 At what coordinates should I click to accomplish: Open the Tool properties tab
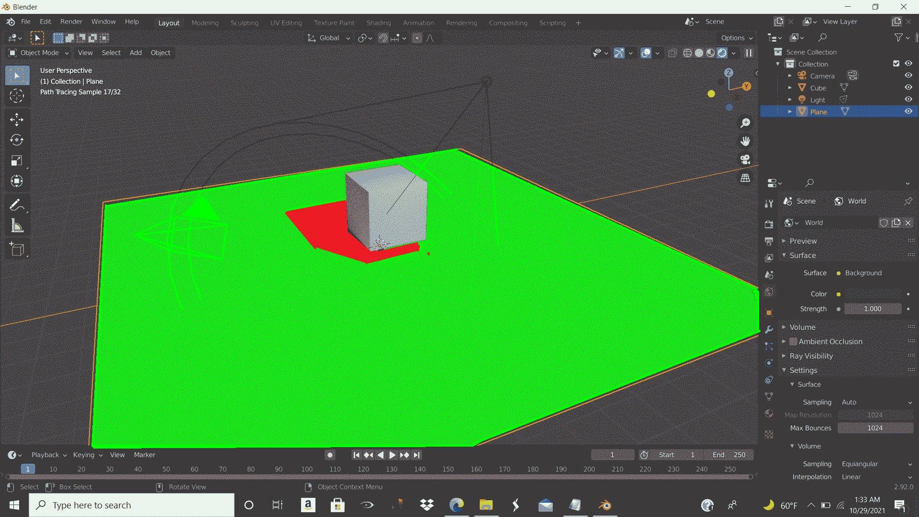pos(769,204)
